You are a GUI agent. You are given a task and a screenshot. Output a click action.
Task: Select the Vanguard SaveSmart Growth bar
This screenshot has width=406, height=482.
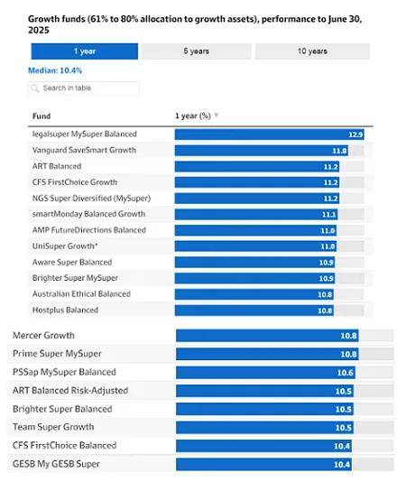[262, 151]
